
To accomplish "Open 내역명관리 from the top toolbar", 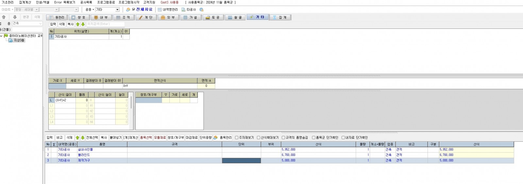I will pos(168,10).
